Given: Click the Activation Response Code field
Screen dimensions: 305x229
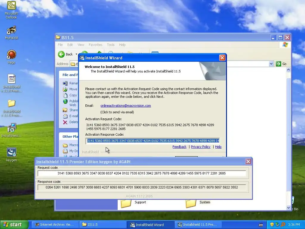Looking at the screenshot, I should (x=153, y=141).
